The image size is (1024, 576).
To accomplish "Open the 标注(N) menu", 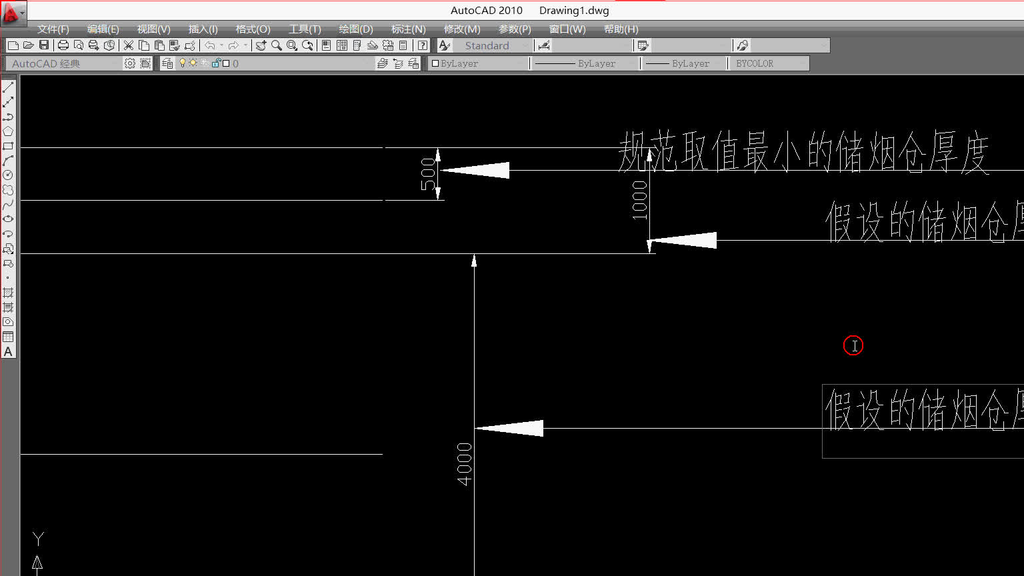I will pyautogui.click(x=409, y=29).
